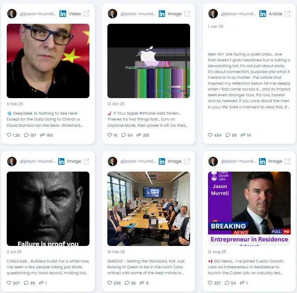Open the glitched Apple logo image thumbnail

point(148,61)
